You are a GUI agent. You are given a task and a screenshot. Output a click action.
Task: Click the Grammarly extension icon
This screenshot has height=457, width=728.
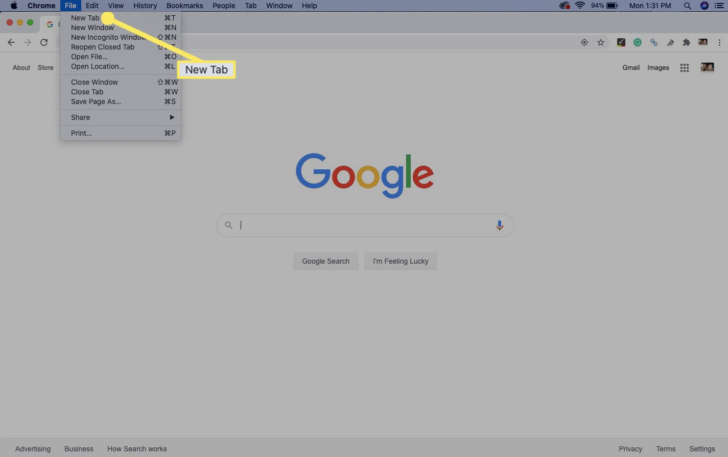click(638, 43)
